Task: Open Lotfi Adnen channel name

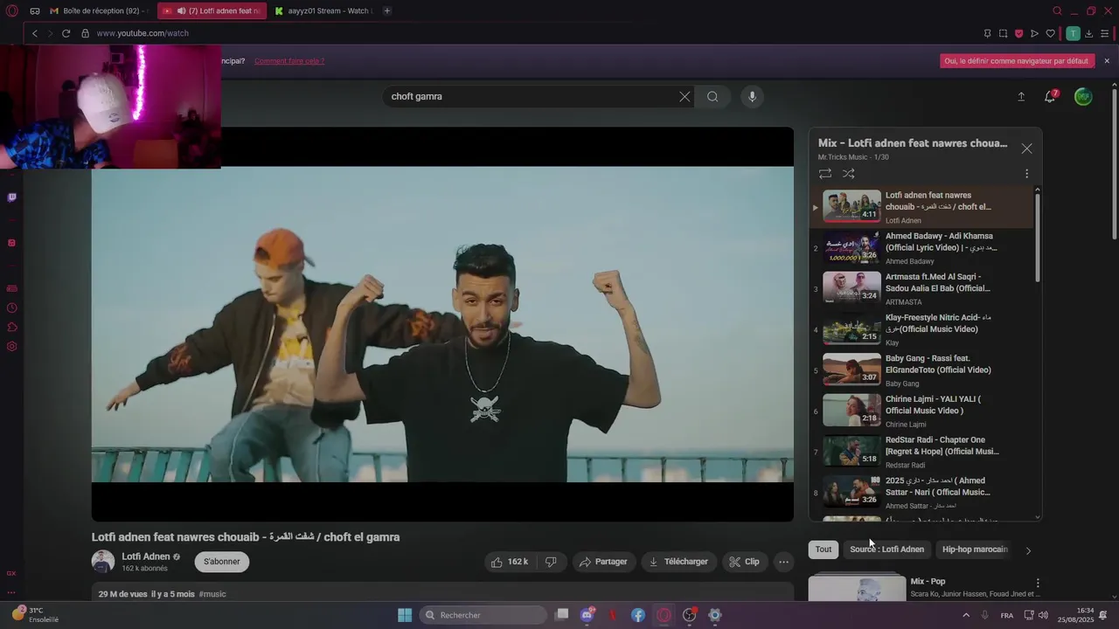Action: pyautogui.click(x=145, y=556)
